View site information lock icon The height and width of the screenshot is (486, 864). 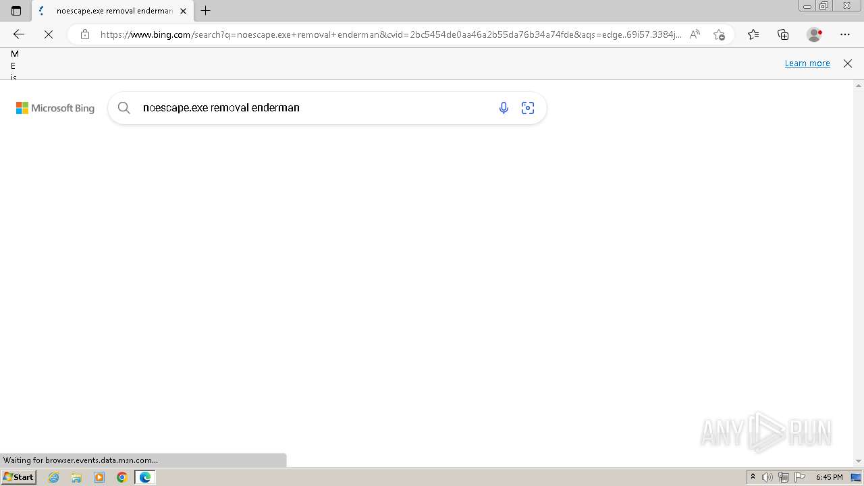pos(85,34)
